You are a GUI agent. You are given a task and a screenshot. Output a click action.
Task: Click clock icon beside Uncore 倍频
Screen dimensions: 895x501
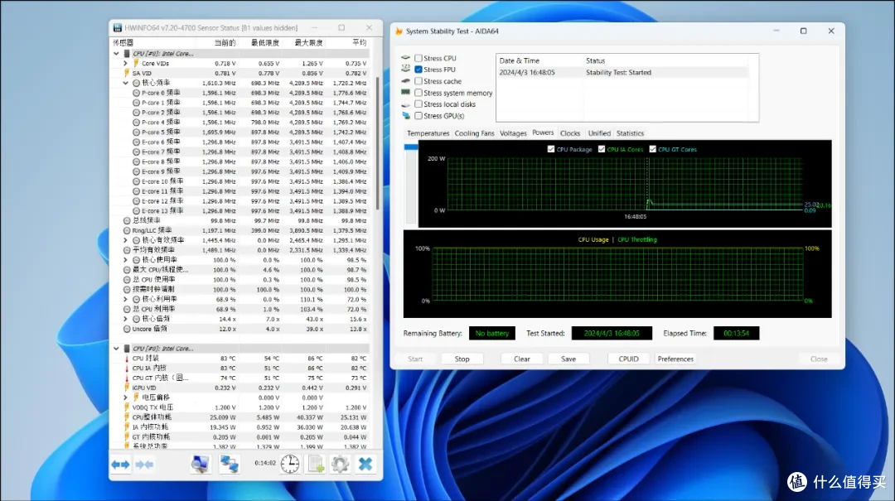point(127,330)
